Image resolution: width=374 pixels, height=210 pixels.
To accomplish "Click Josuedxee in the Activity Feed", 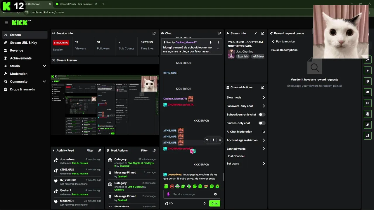I will [67, 160].
